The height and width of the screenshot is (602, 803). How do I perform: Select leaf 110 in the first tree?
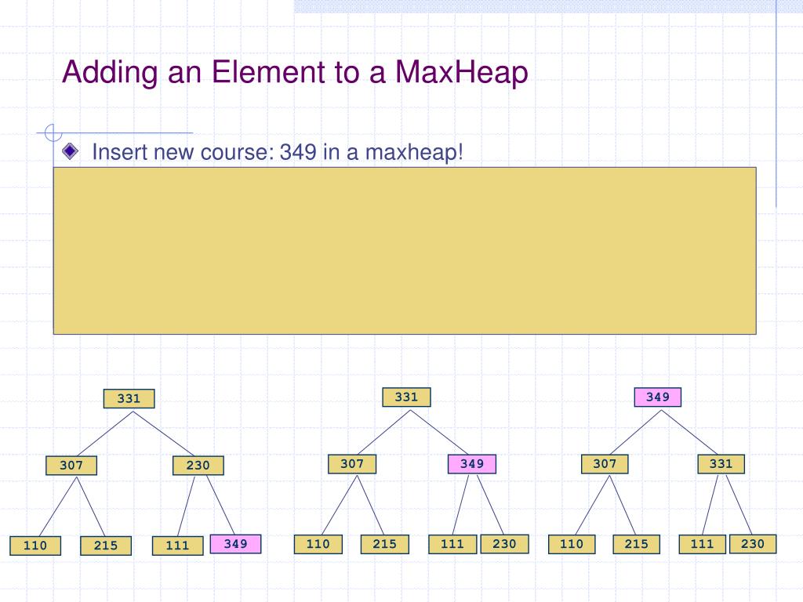click(35, 546)
